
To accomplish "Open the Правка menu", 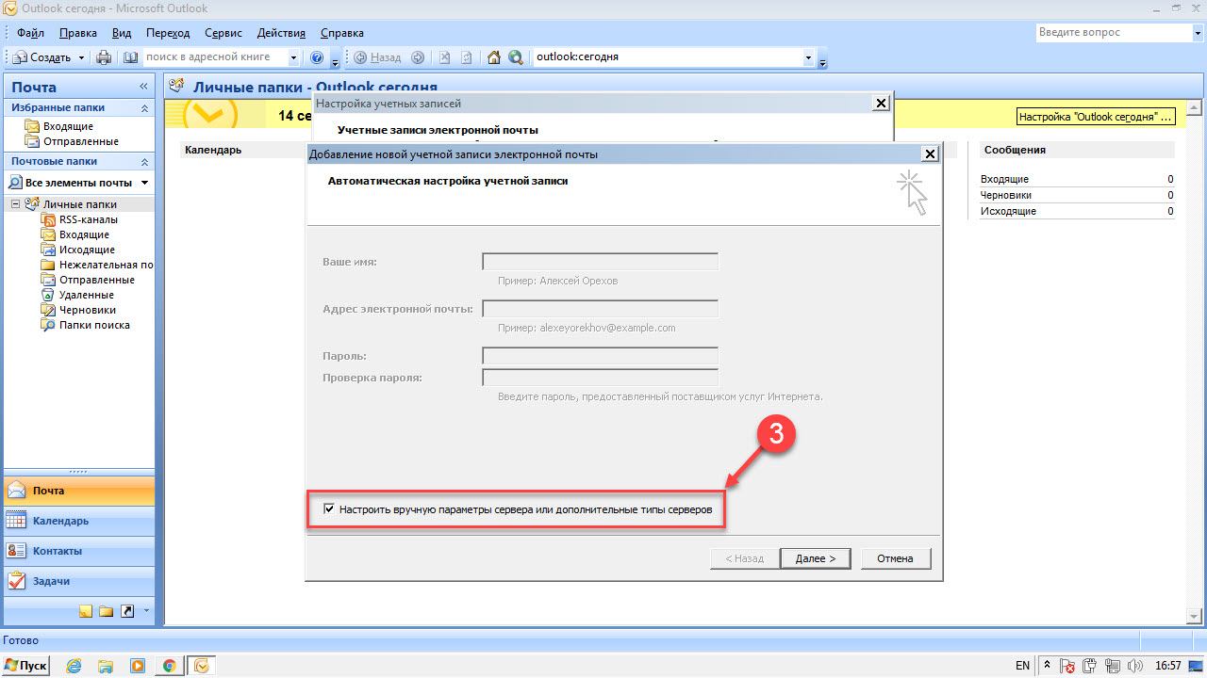I will click(x=77, y=33).
